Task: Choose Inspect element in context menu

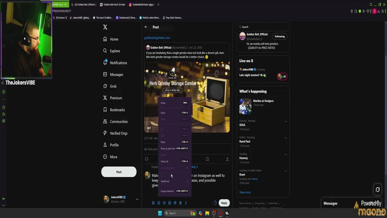Action: (174, 191)
